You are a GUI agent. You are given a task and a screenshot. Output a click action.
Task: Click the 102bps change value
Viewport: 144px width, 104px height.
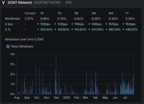tap(45, 24)
